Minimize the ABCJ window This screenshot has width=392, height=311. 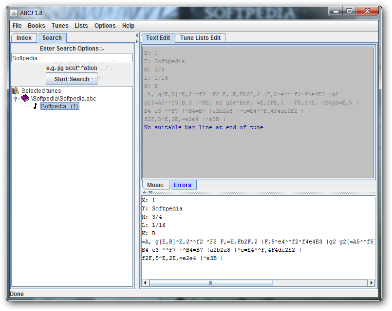[x=336, y=11]
